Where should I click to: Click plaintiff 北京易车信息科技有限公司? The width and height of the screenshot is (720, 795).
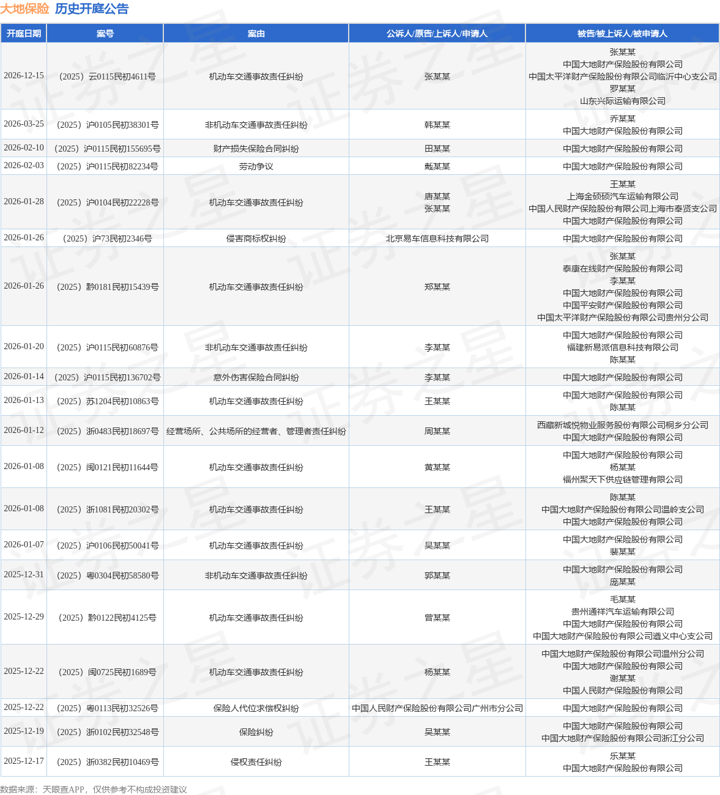(x=437, y=239)
